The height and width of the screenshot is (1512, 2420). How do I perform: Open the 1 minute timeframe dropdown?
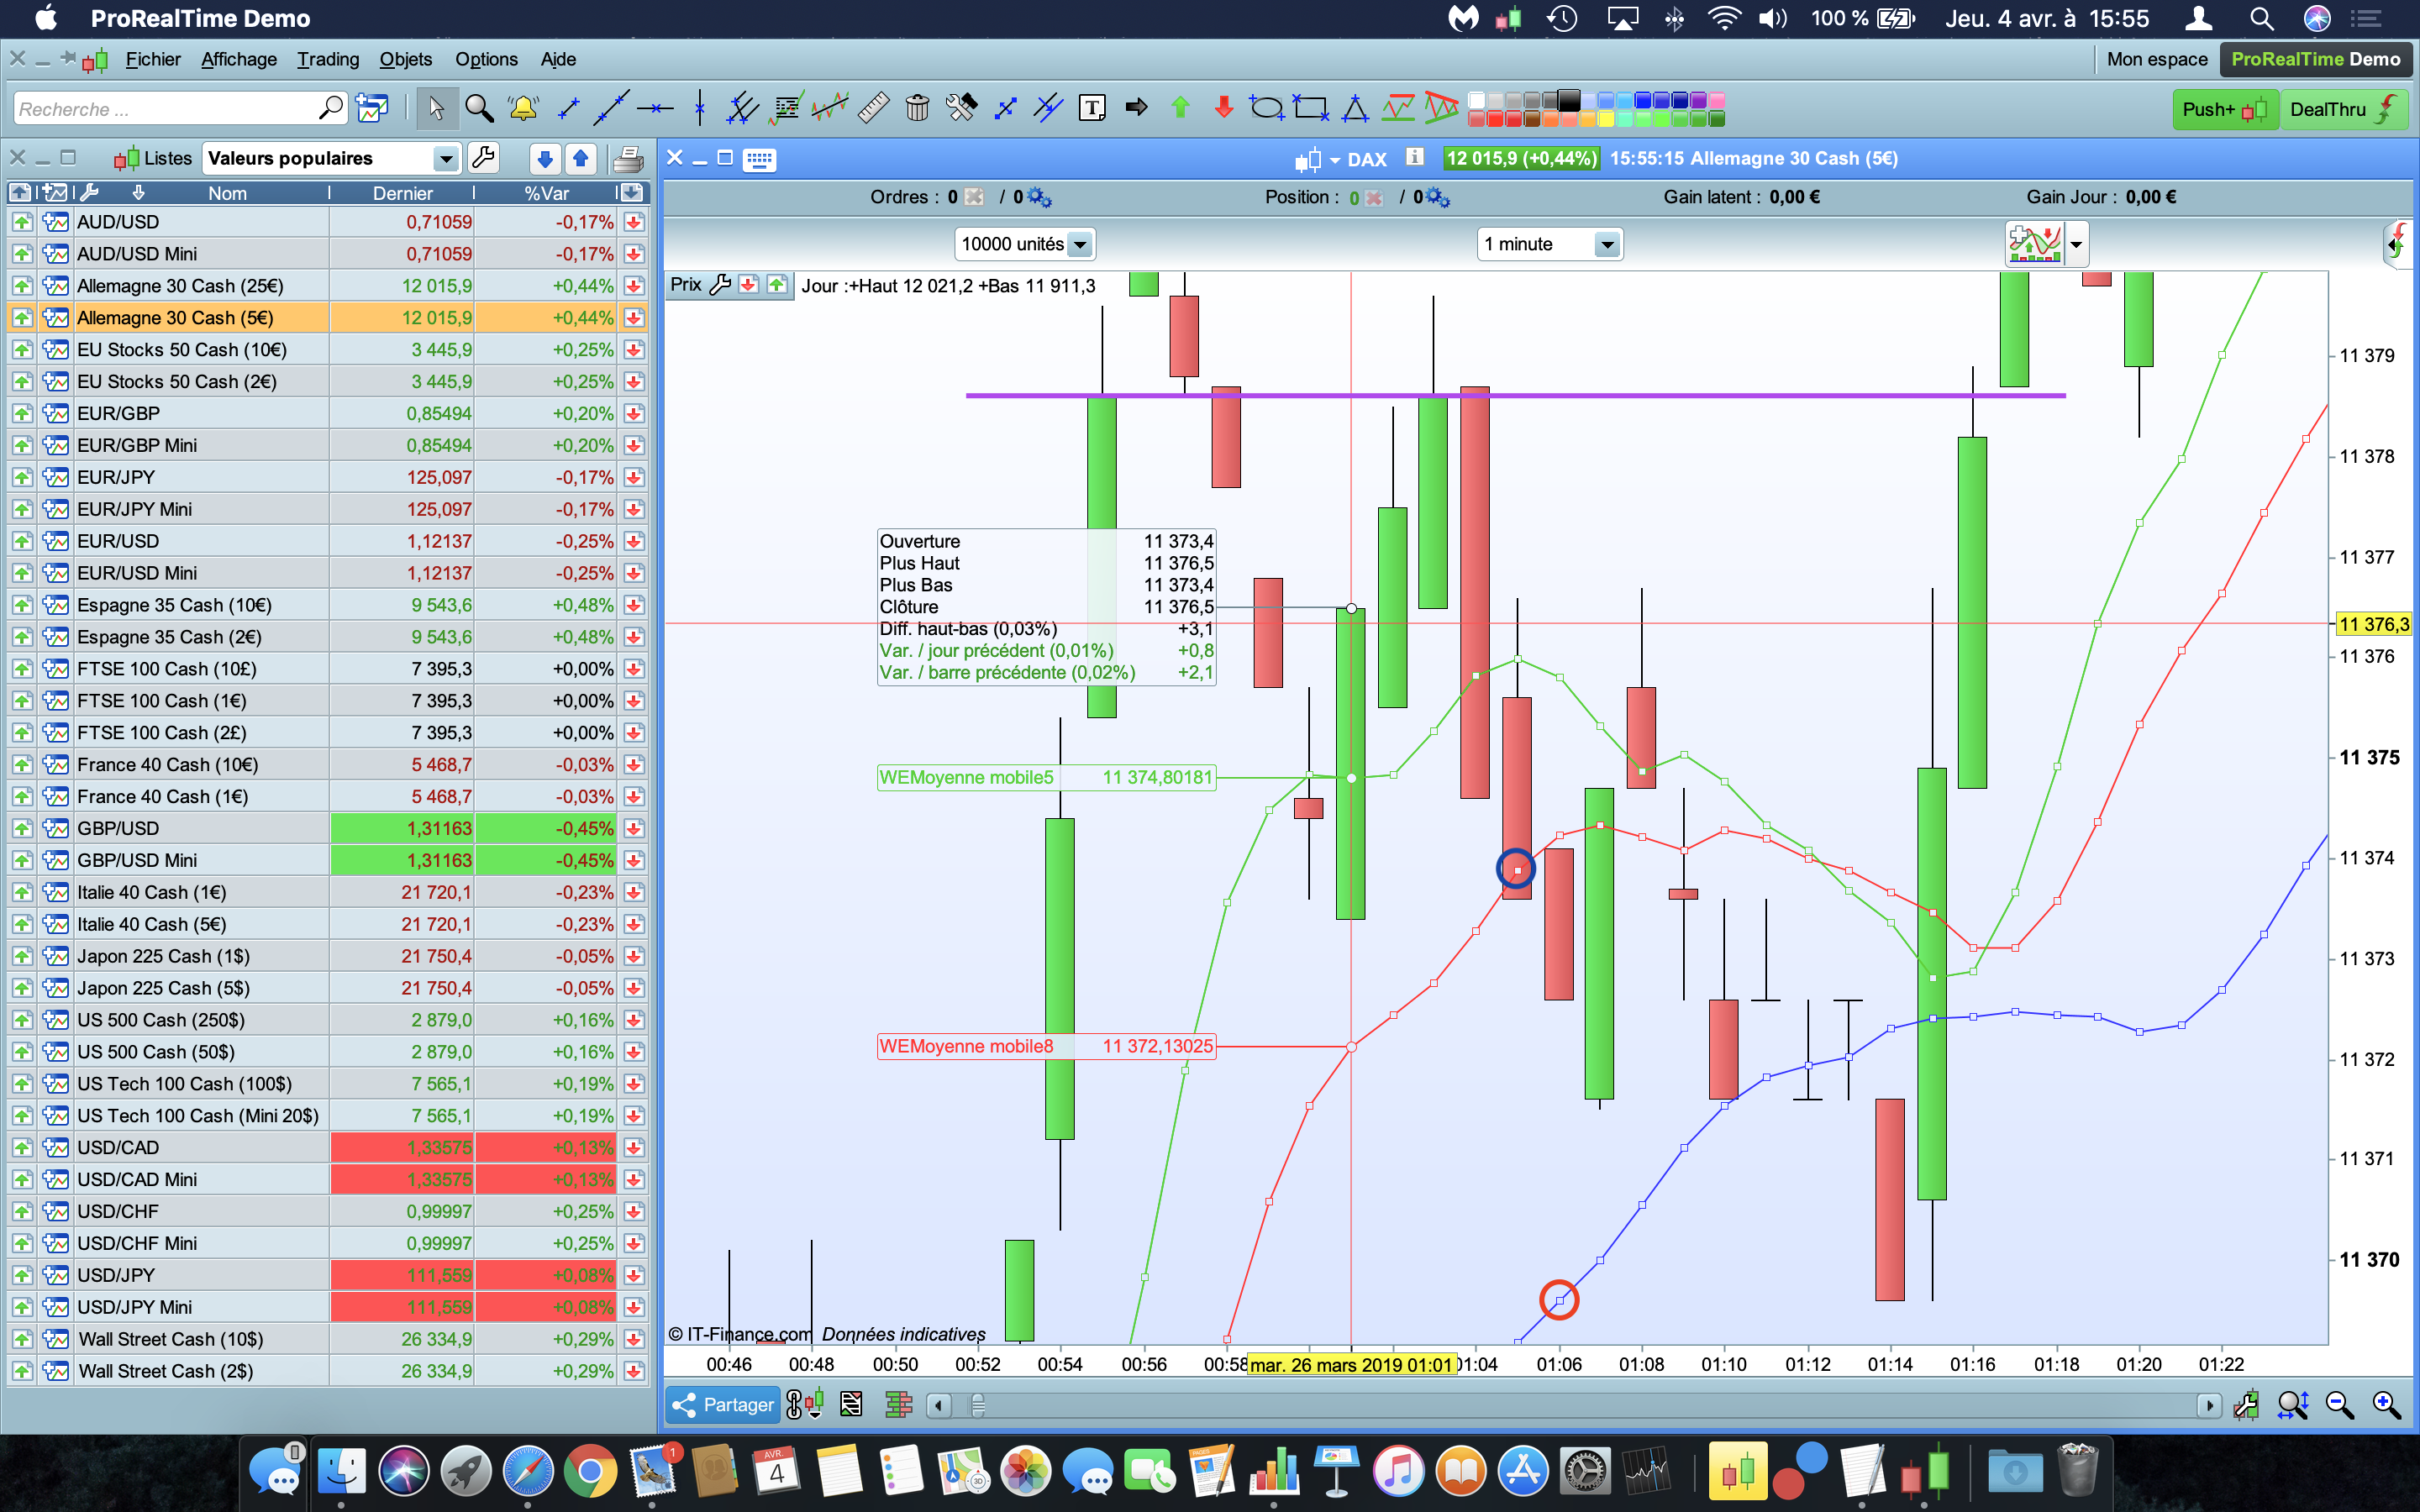point(1606,244)
